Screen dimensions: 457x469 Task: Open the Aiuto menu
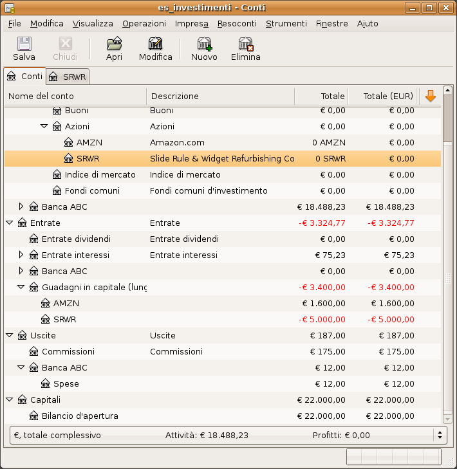click(368, 24)
